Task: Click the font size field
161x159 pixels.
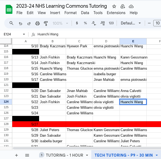Action: point(158,23)
